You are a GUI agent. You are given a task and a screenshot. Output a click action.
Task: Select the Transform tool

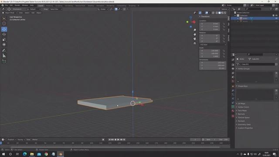pyautogui.click(x=4, y=44)
